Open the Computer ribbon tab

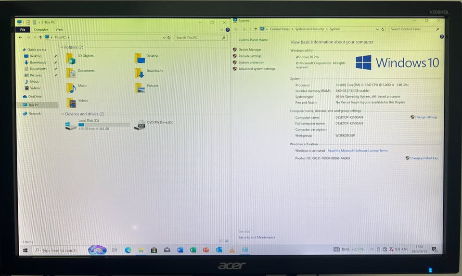click(41, 30)
